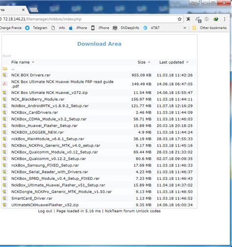This screenshot has height=247, width=232.
Task: Click the archive icon for nckBox_Samsung_FIXED_Setup.rar
Action: point(5,165)
